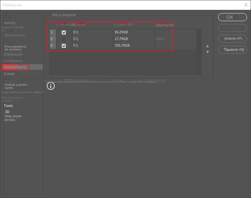The width and height of the screenshot is (251, 198).
Task: Select Cursor in the preferences sidebar
Action: point(9,74)
